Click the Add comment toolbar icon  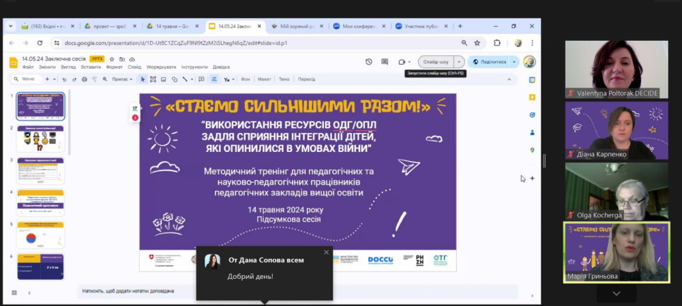pos(201,79)
